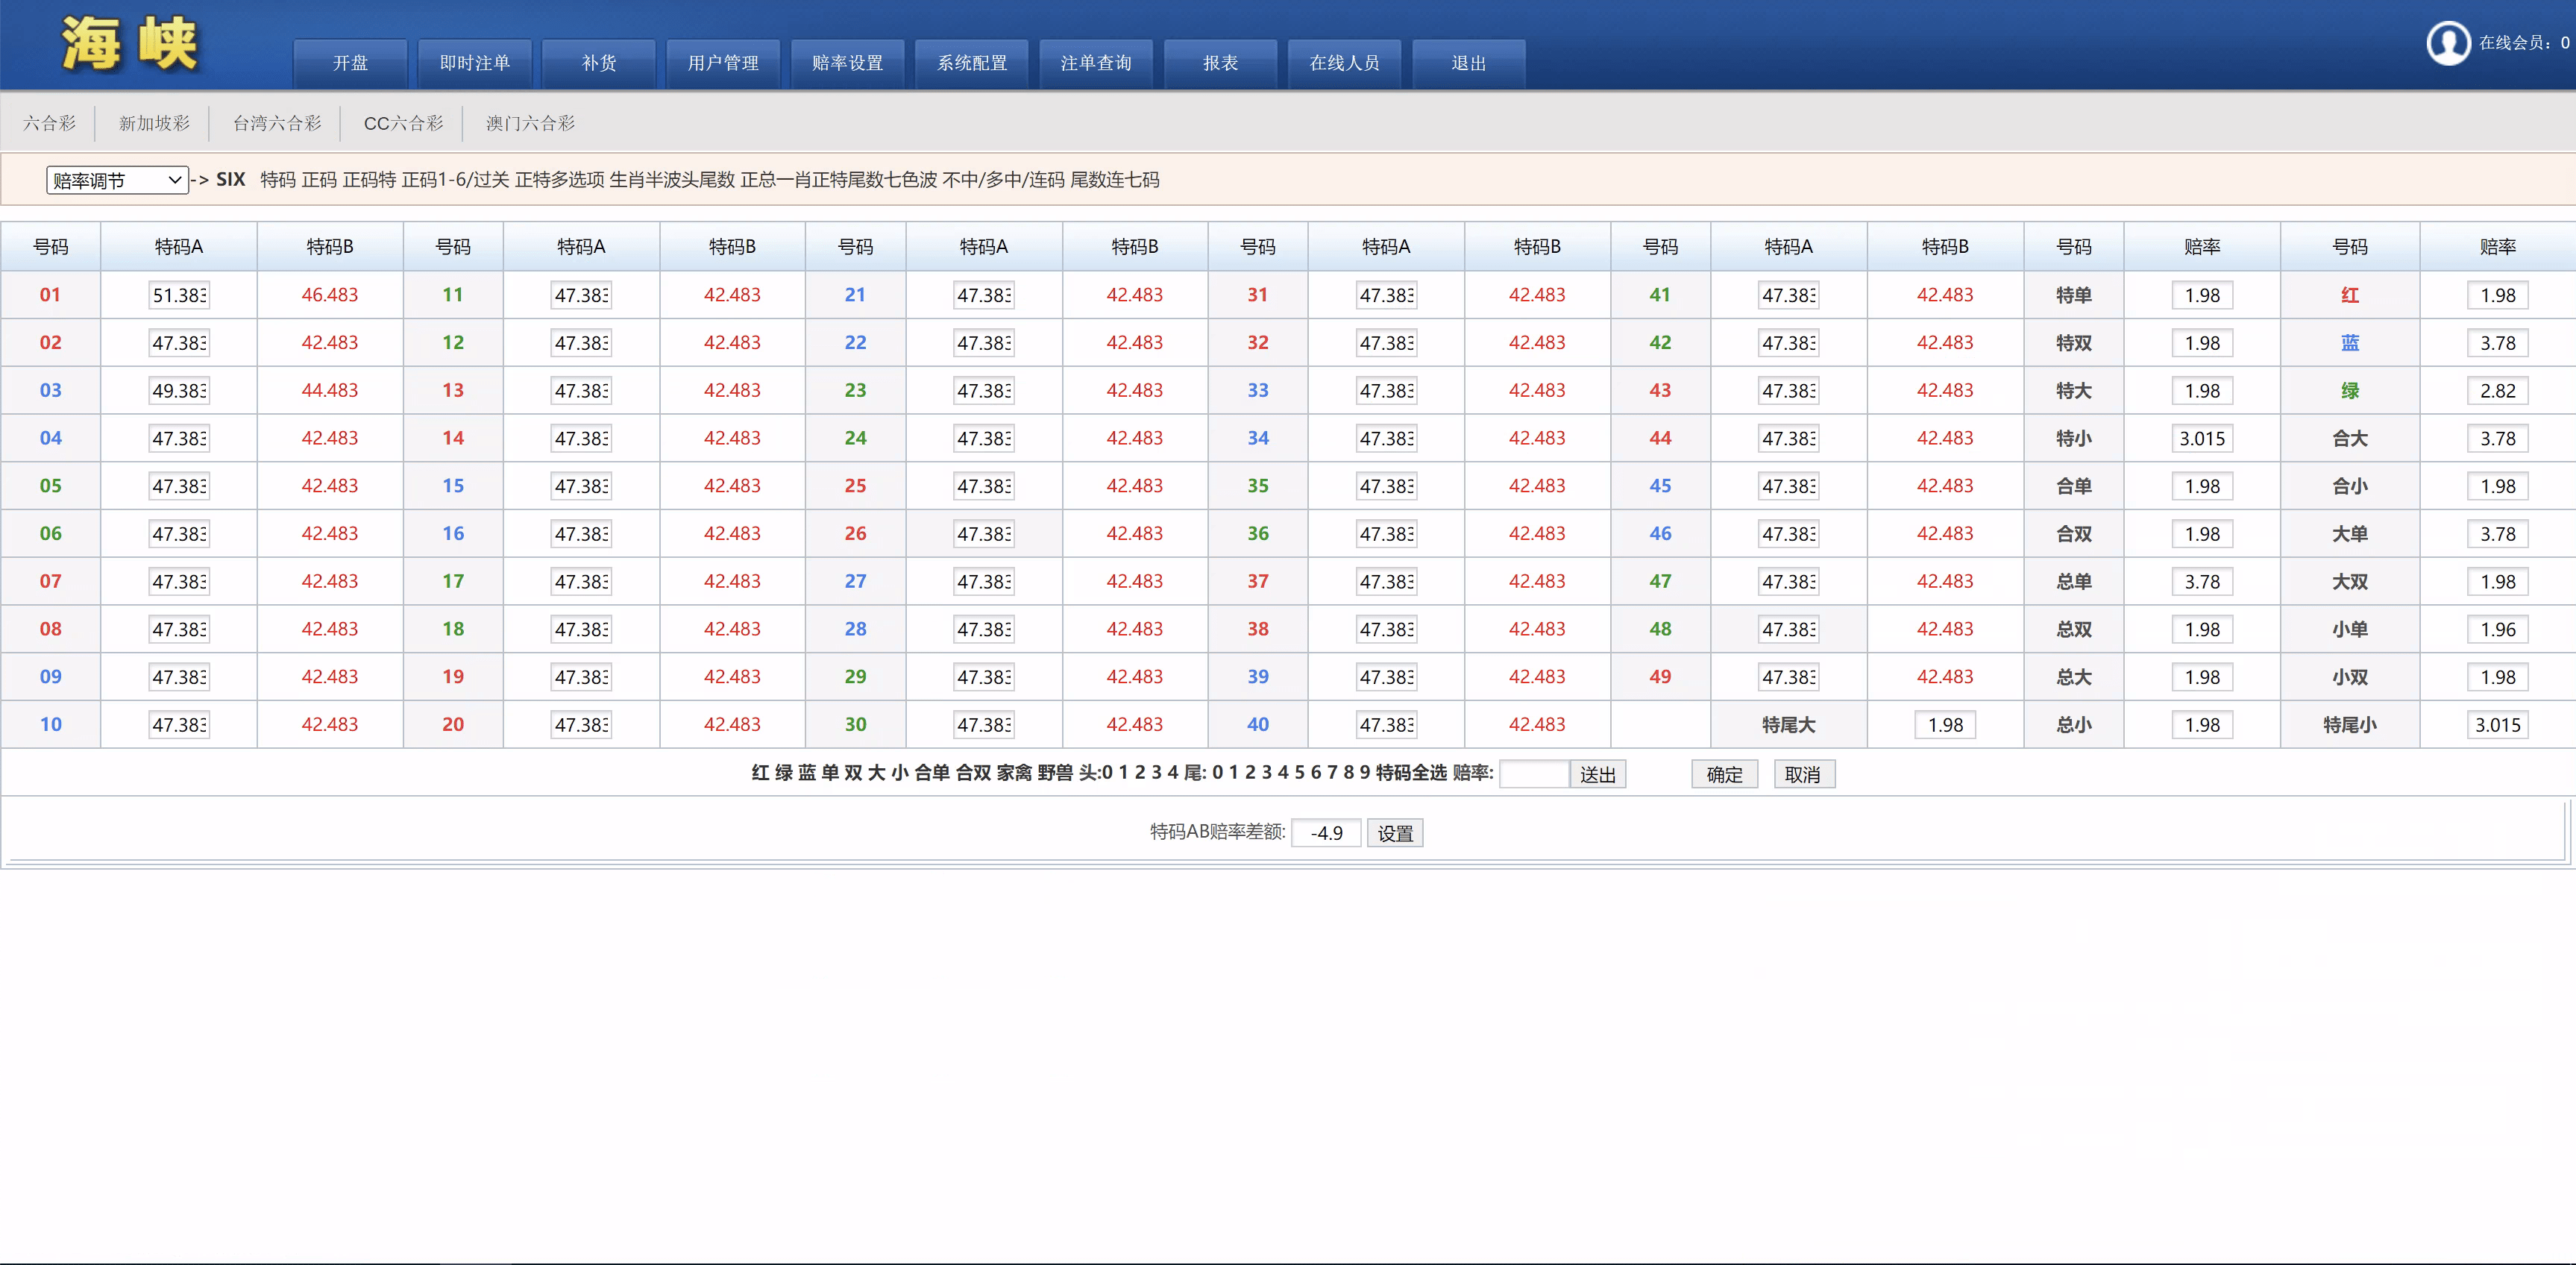Click the online member avatar icon
2576x1265 pixels.
click(2448, 43)
